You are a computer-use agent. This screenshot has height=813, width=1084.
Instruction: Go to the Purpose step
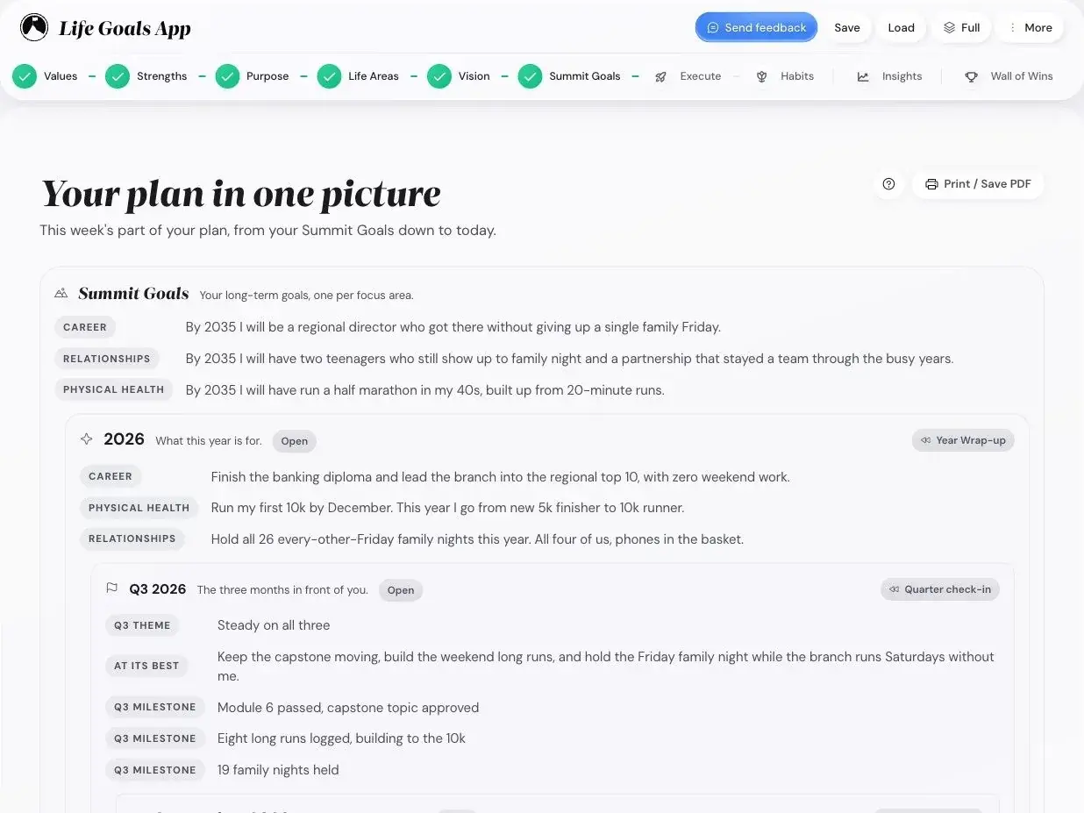tap(253, 76)
